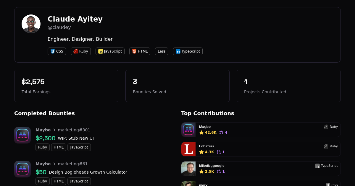Click the HTML5 icon in profile tags
Image resolution: width=355 pixels, height=186 pixels.
[x=134, y=51]
